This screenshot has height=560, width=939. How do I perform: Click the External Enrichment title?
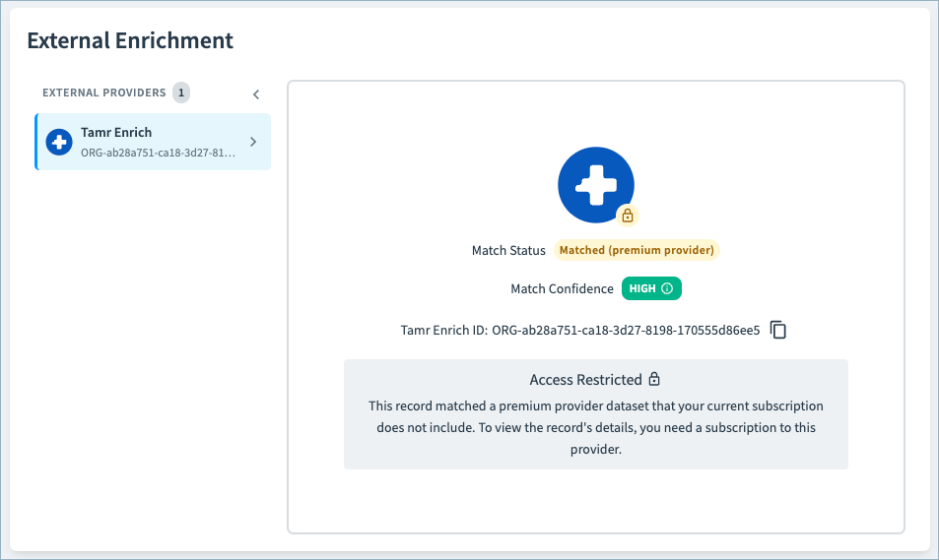point(130,40)
